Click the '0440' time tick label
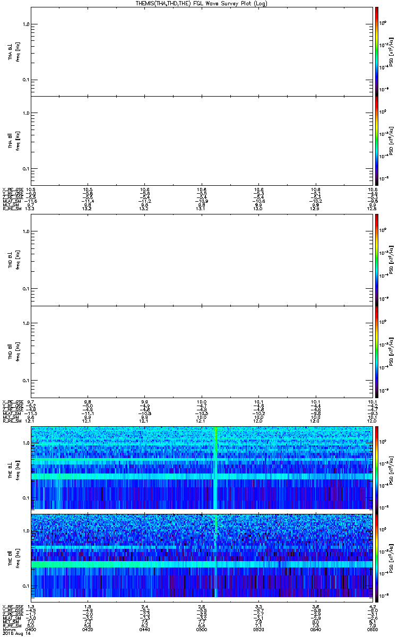Image resolution: width=398 pixels, height=637 pixels. [145, 629]
